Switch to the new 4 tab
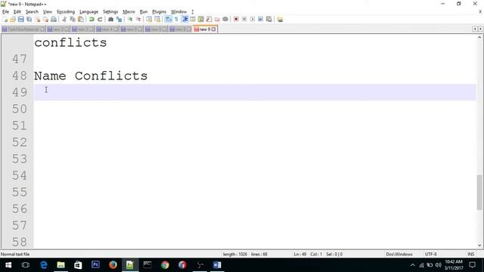Viewport: 484px width, 272px height. [107, 29]
